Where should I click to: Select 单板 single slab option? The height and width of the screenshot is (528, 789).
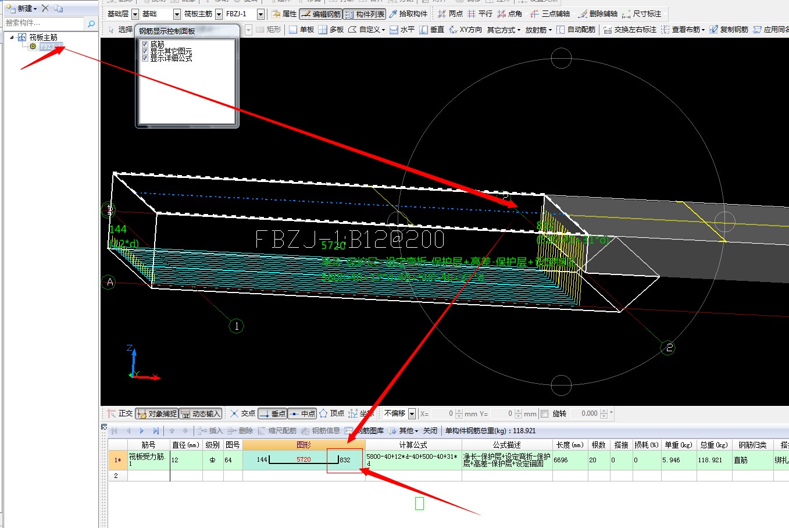point(301,29)
